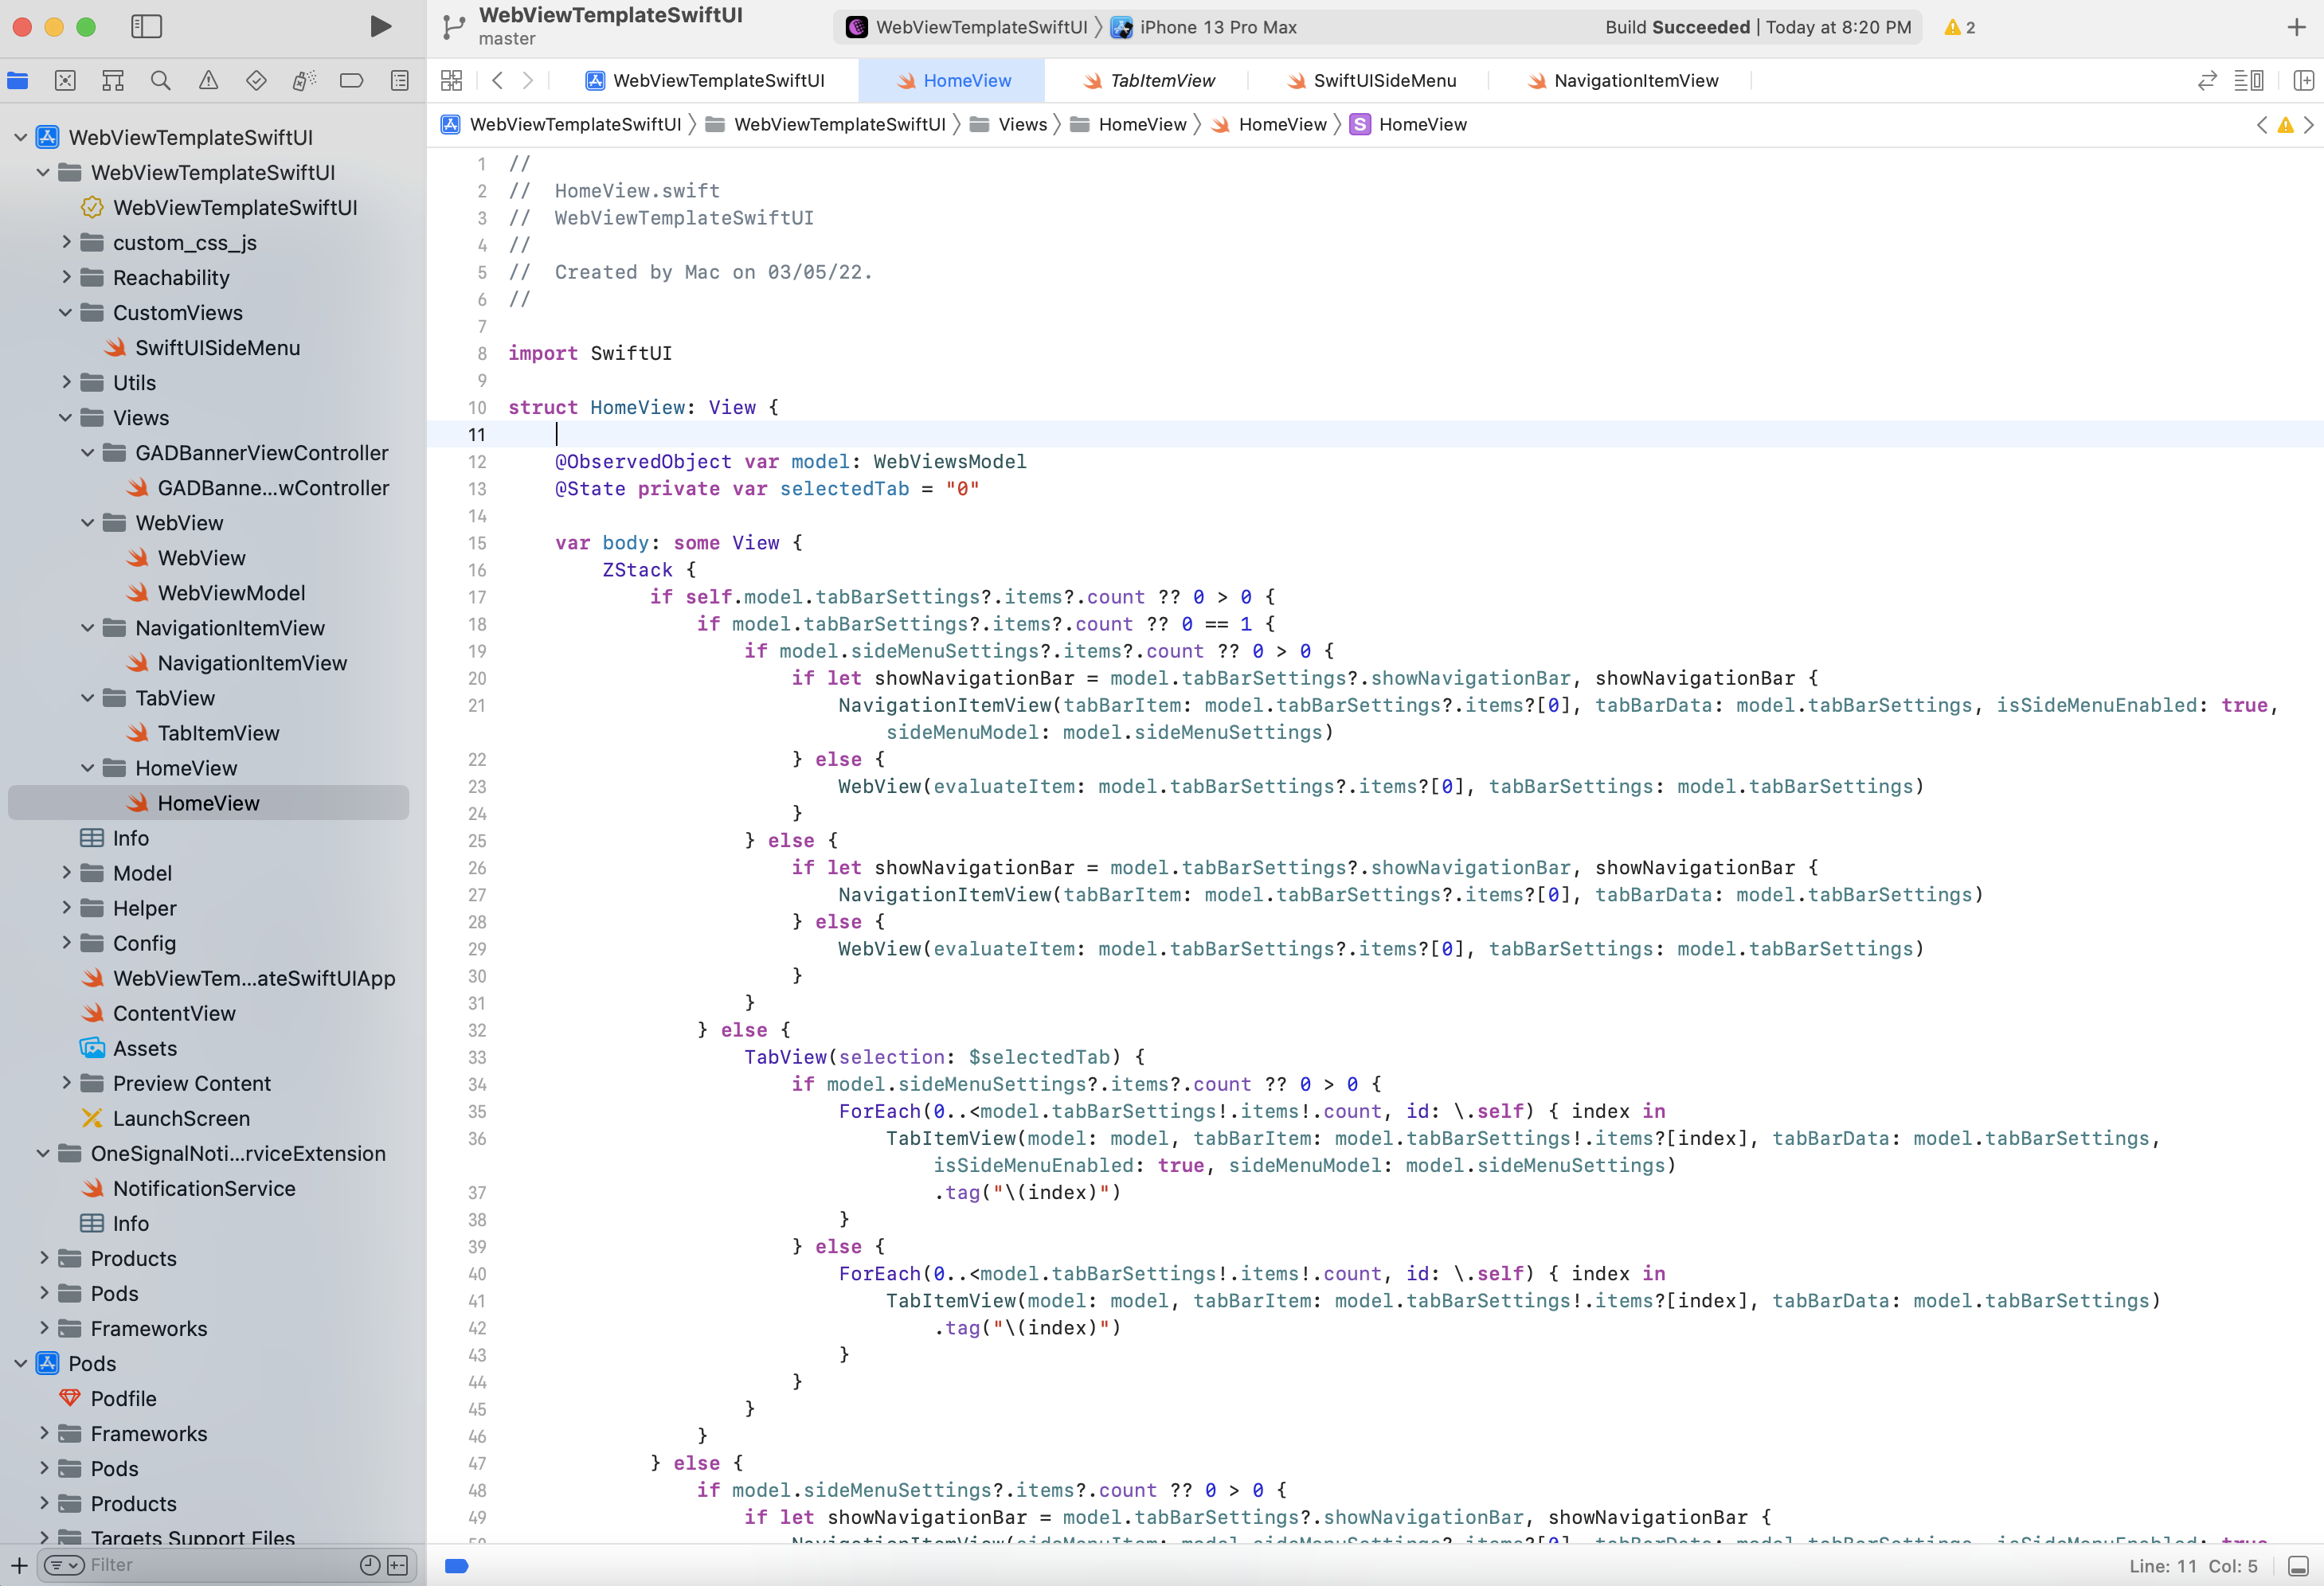Click the Views breadcrumb in jump bar
The width and height of the screenshot is (2324, 1586).
[x=1008, y=125]
